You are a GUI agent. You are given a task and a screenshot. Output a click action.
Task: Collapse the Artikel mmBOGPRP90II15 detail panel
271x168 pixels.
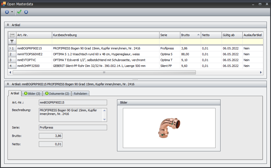(x=8, y=84)
